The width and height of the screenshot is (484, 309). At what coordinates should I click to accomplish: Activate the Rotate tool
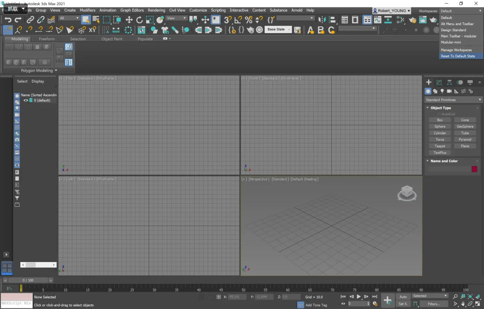[x=139, y=20]
